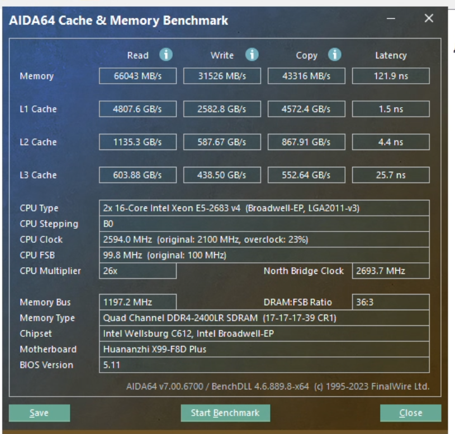This screenshot has width=455, height=434.
Task: Select the L2 Cache copy value 867.91 GB/s
Action: pos(306,142)
